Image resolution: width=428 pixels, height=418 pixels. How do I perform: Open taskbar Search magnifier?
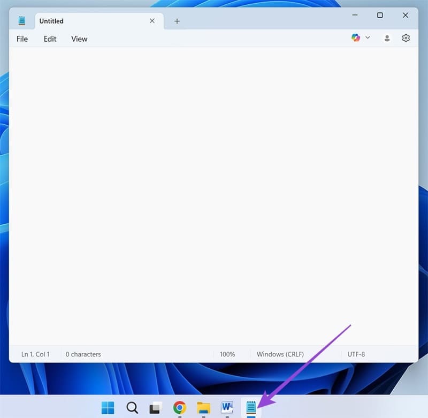point(132,408)
